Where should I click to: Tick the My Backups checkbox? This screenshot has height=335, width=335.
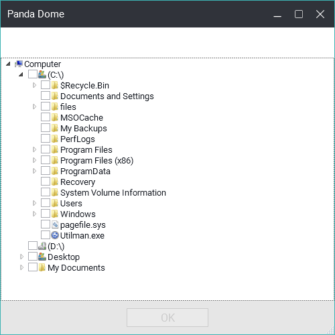pyautogui.click(x=46, y=128)
